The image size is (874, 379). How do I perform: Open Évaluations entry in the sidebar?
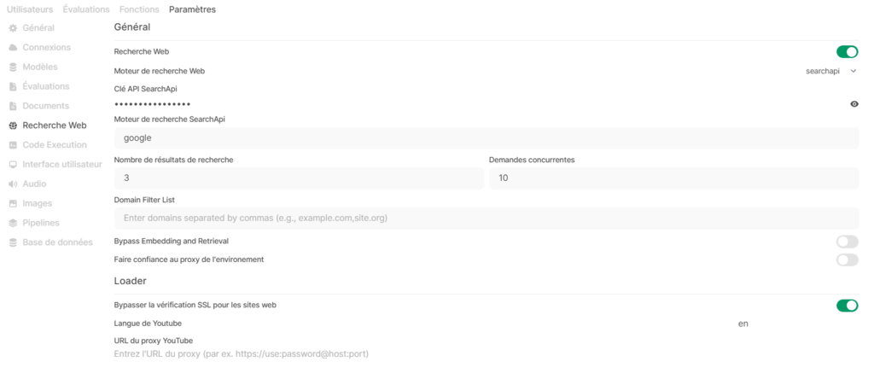pyautogui.click(x=46, y=86)
